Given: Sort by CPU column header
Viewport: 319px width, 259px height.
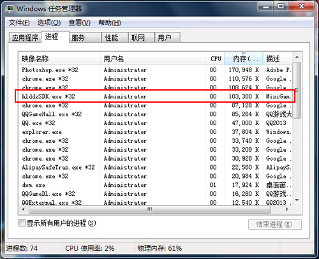Looking at the screenshot, I should point(215,59).
